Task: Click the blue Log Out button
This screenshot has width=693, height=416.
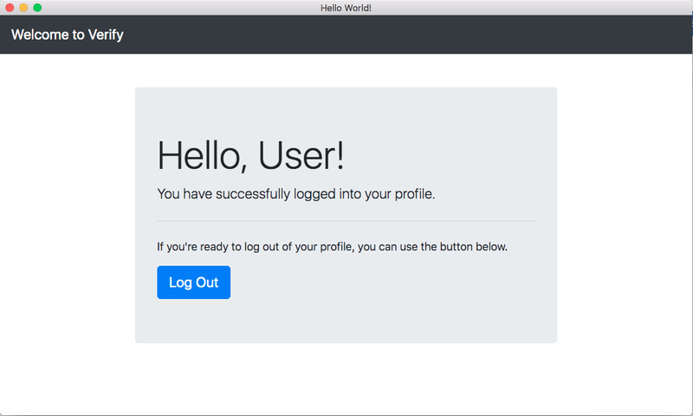Action: click(193, 283)
